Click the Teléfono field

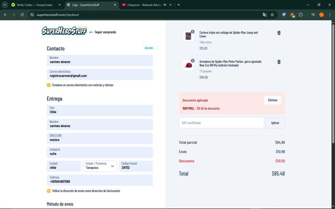pos(100,180)
